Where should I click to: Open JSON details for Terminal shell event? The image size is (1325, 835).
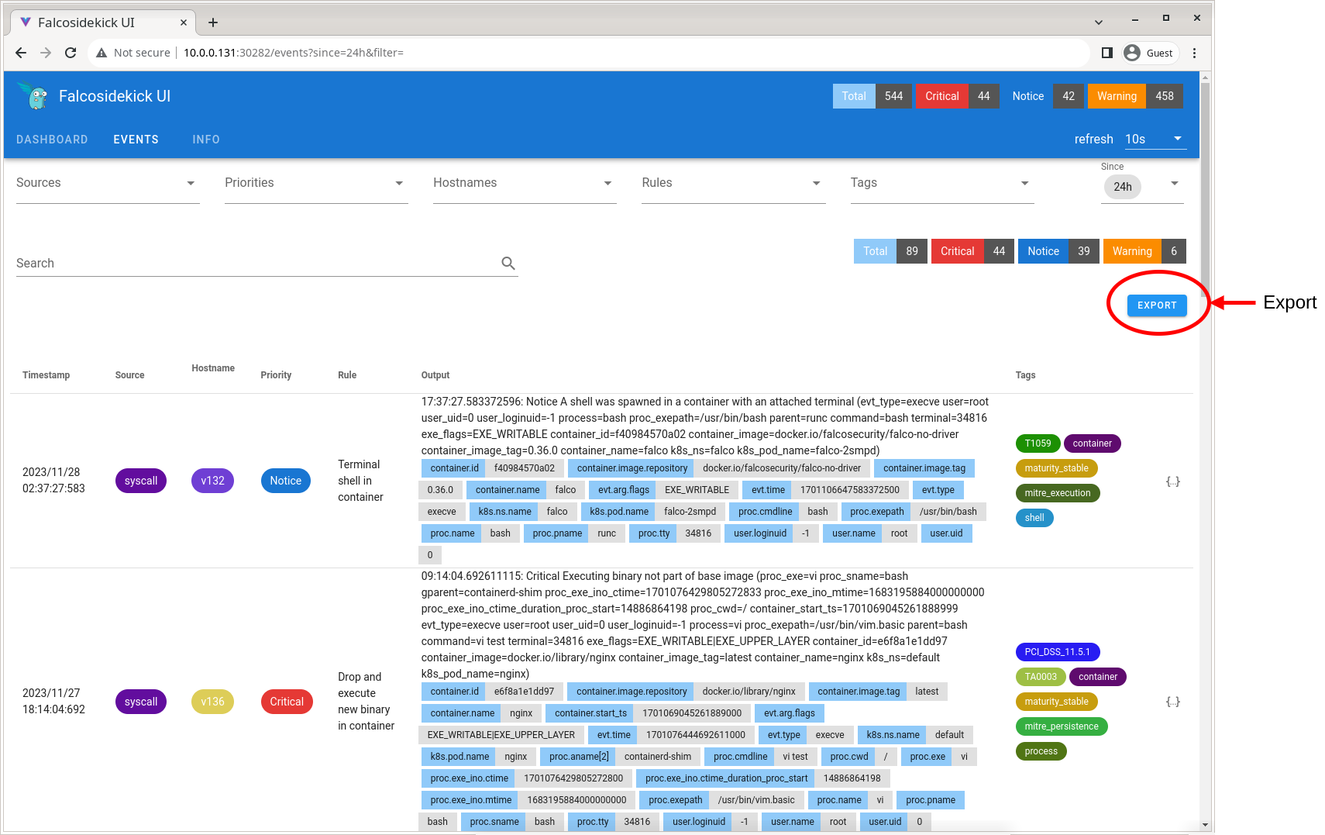pyautogui.click(x=1173, y=481)
